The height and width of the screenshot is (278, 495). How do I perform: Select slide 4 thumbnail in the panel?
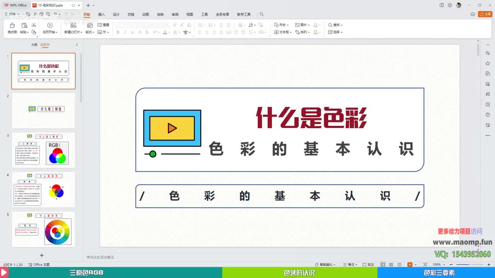43,190
